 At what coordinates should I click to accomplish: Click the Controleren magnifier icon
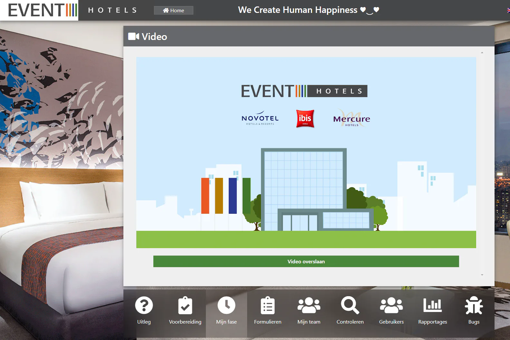[350, 305]
